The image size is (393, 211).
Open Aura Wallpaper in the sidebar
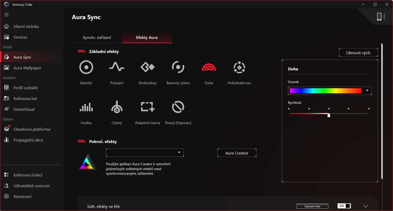[x=32, y=68]
